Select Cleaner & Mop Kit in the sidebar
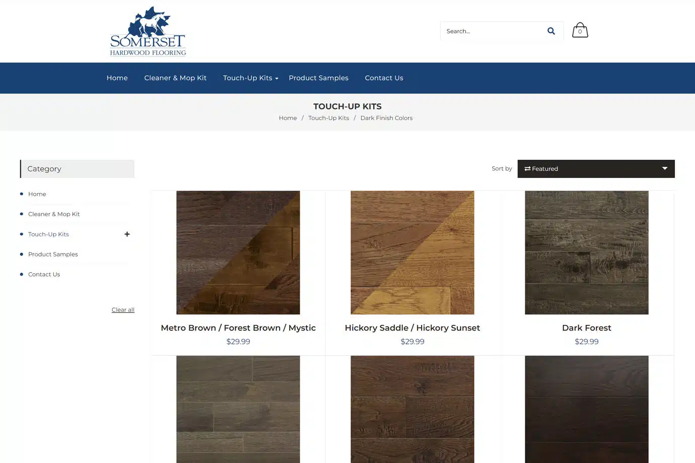This screenshot has height=463, width=695. [x=54, y=214]
